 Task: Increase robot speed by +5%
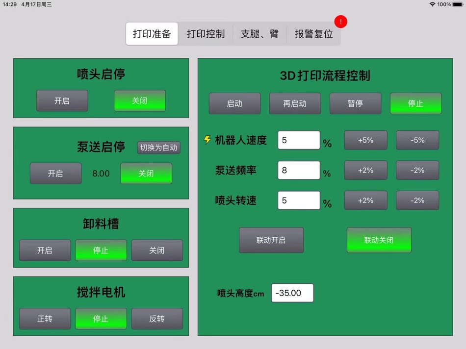click(365, 140)
